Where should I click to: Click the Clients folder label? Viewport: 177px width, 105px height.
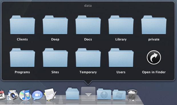[x=22, y=39]
